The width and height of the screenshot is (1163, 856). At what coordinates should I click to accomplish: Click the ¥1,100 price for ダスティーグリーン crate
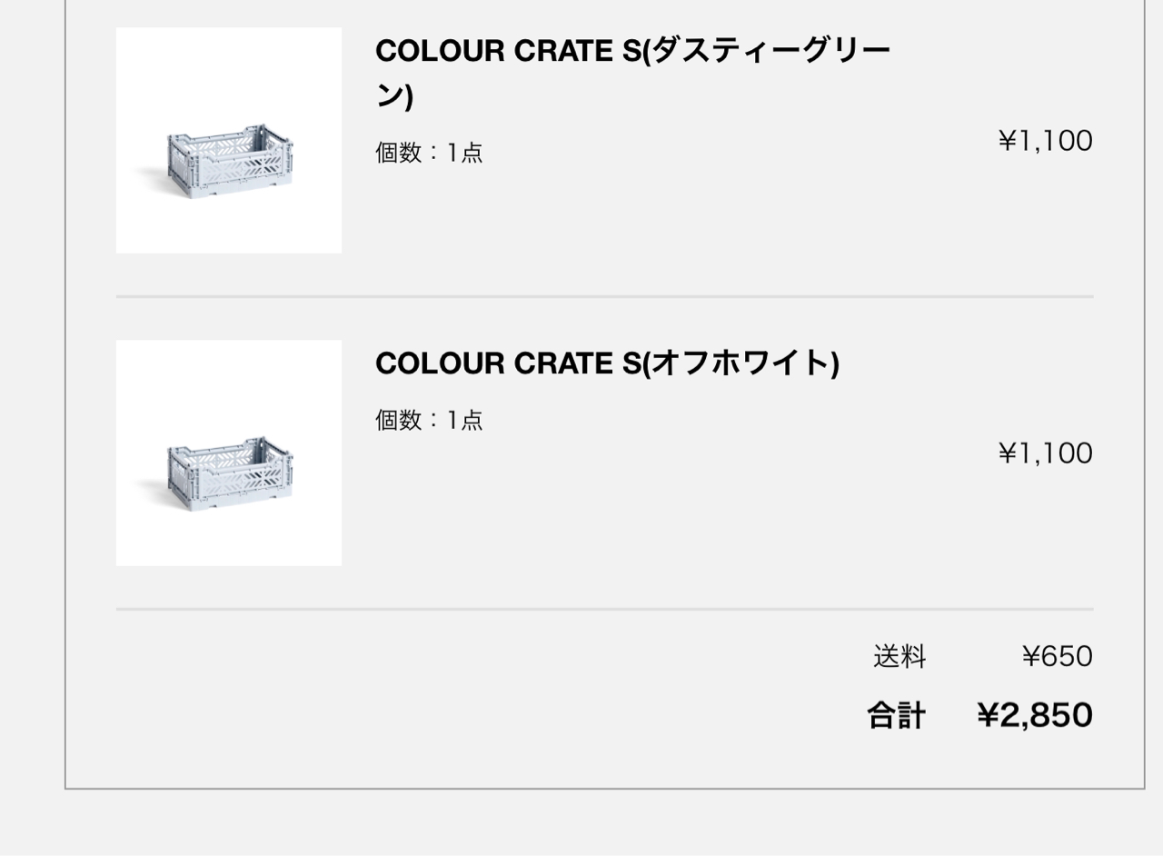pyautogui.click(x=1045, y=141)
